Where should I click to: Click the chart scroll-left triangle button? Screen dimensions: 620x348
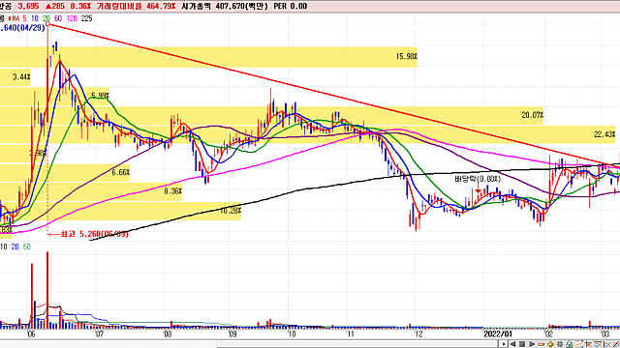click(512, 344)
